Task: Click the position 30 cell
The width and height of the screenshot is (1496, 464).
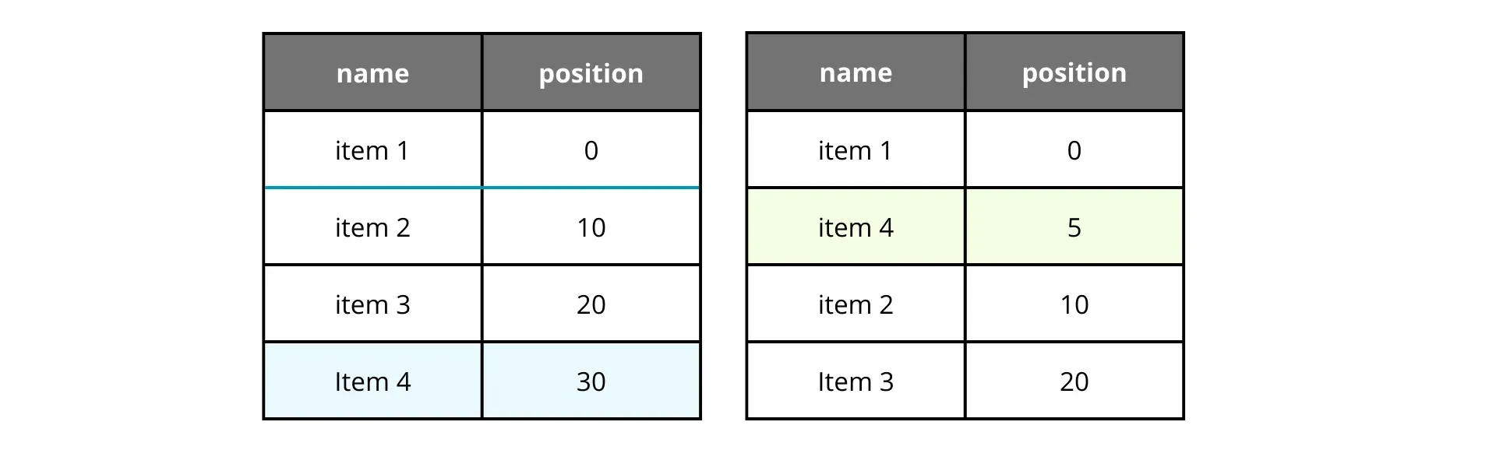Action: (591, 381)
